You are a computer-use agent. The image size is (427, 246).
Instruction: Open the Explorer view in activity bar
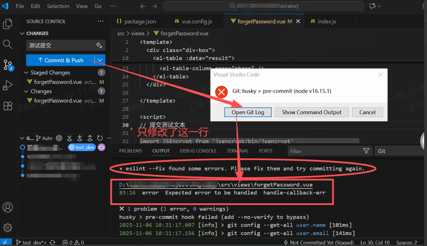(7, 24)
